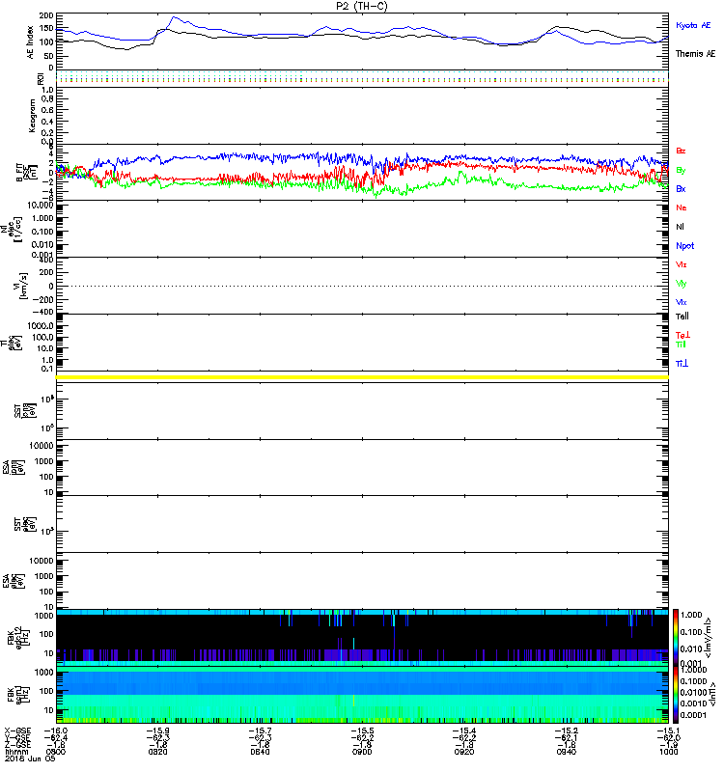Click the Tell temperature legend label
The height and width of the screenshot is (772, 724).
coord(682,316)
